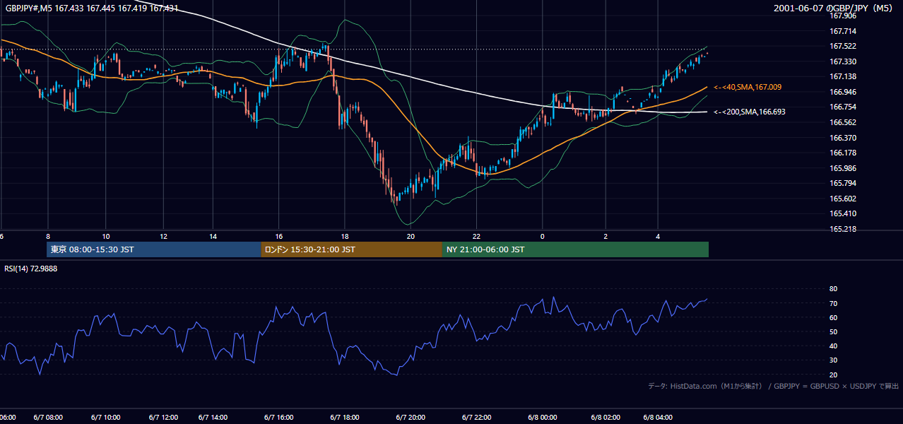Click the 2001-06-07 GBP/JPY (M5) chart title
This screenshot has height=424, width=903.
[834, 8]
